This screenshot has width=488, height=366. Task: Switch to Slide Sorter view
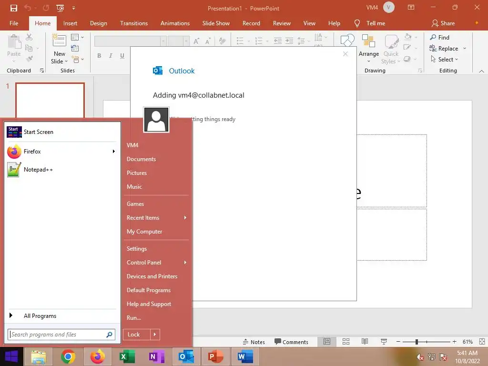[346, 342]
